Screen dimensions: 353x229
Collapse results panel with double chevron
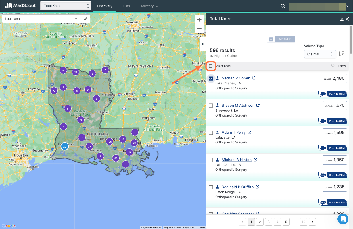click(203, 44)
